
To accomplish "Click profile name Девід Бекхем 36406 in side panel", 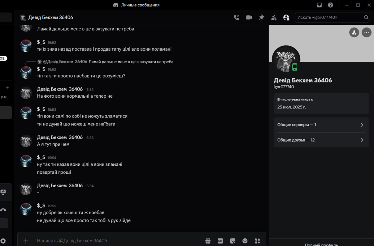I will (303, 80).
